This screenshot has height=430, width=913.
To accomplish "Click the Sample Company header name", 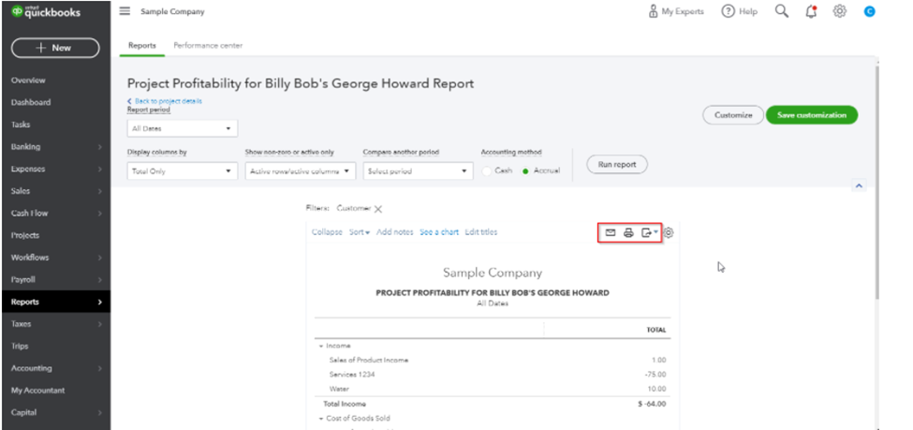I will point(172,11).
